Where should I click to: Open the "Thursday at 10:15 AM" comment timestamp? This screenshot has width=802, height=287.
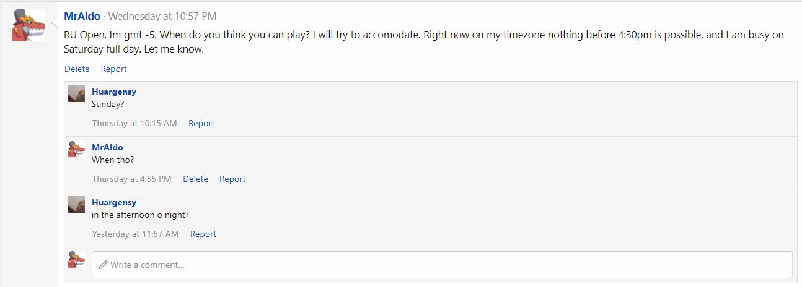(134, 123)
